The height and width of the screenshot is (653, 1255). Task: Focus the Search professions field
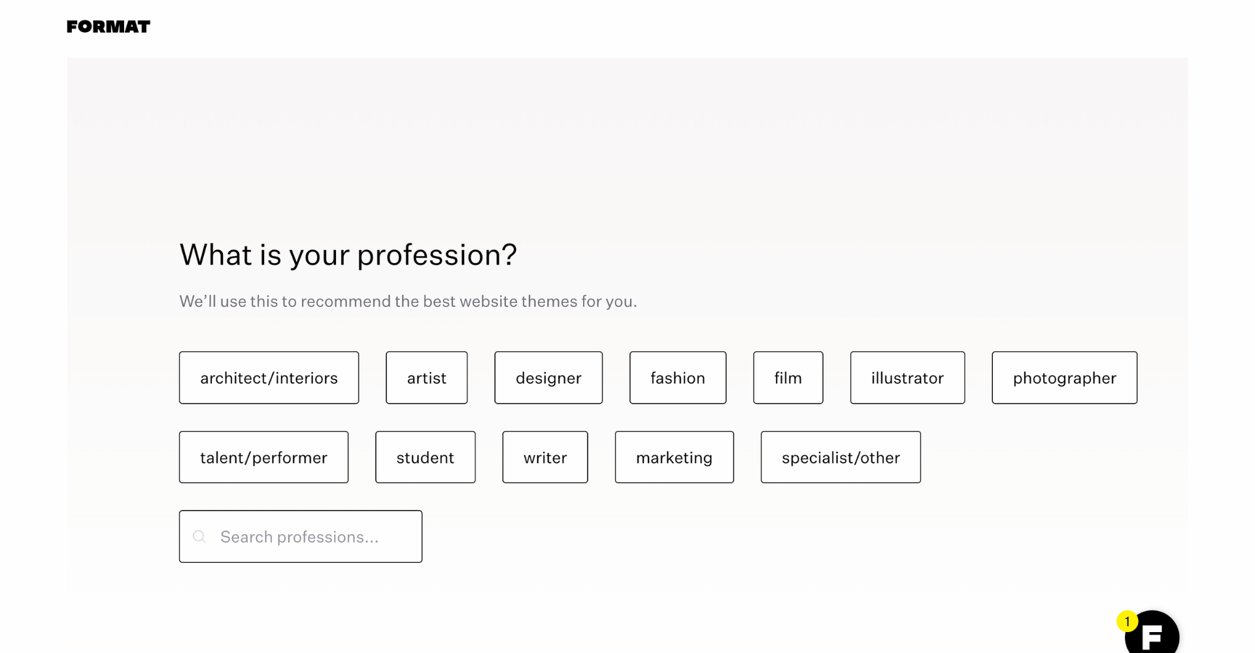[x=314, y=537]
